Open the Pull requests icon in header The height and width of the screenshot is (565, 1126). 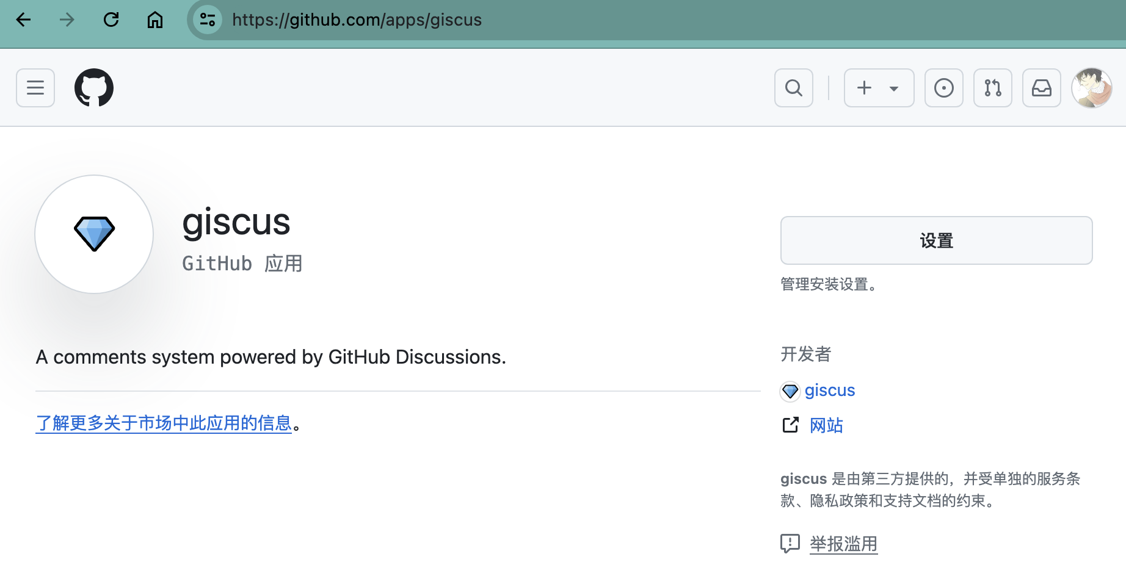click(x=993, y=88)
